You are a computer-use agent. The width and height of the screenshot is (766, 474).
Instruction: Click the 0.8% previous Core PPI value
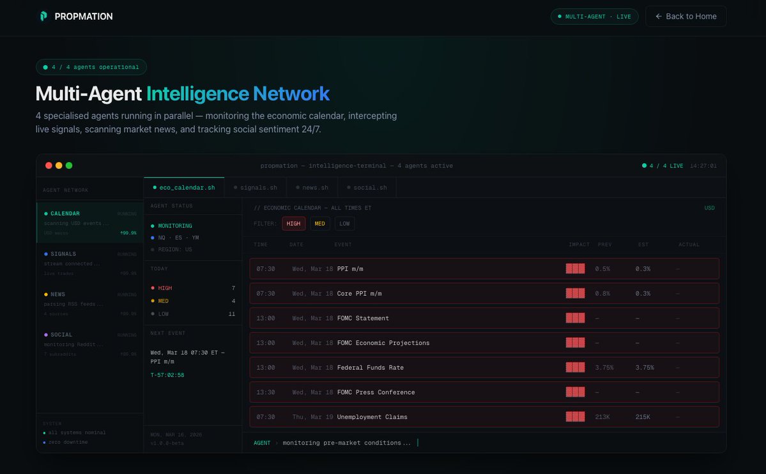click(602, 293)
